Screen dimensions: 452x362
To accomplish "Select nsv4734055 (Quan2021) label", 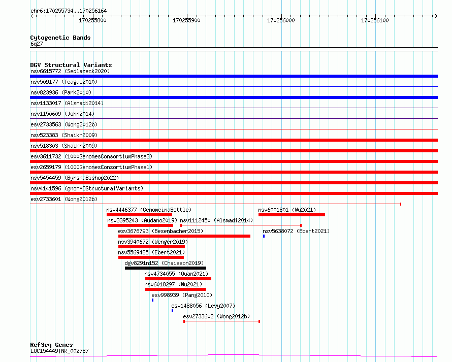I will tap(176, 274).
